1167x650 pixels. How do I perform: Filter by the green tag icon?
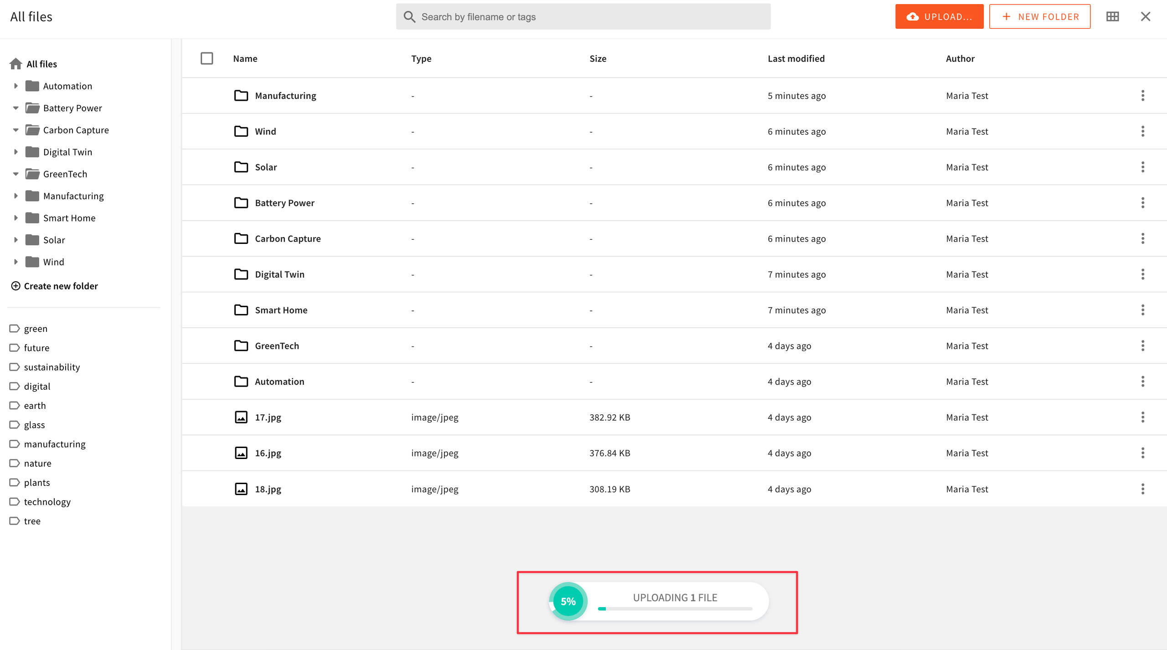[15, 329]
